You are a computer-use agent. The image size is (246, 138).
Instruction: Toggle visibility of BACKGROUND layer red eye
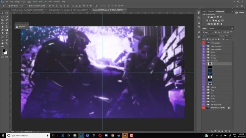click(203, 108)
